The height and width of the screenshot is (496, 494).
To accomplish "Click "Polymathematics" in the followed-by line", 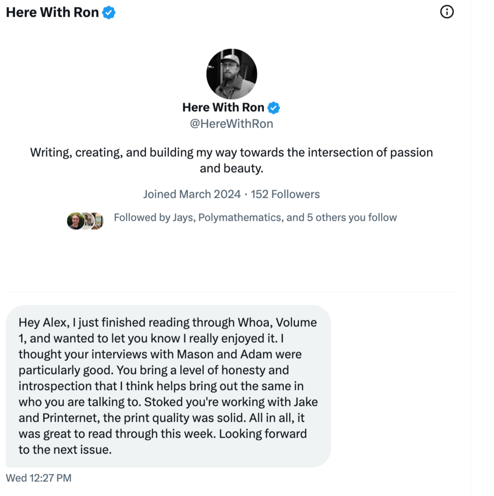I will point(240,218).
